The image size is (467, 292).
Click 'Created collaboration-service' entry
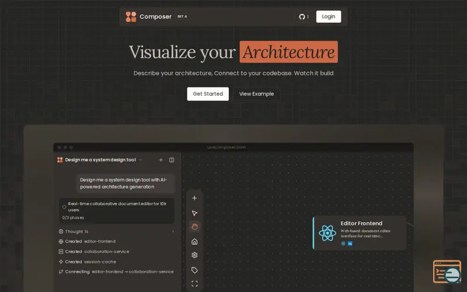[94, 252]
